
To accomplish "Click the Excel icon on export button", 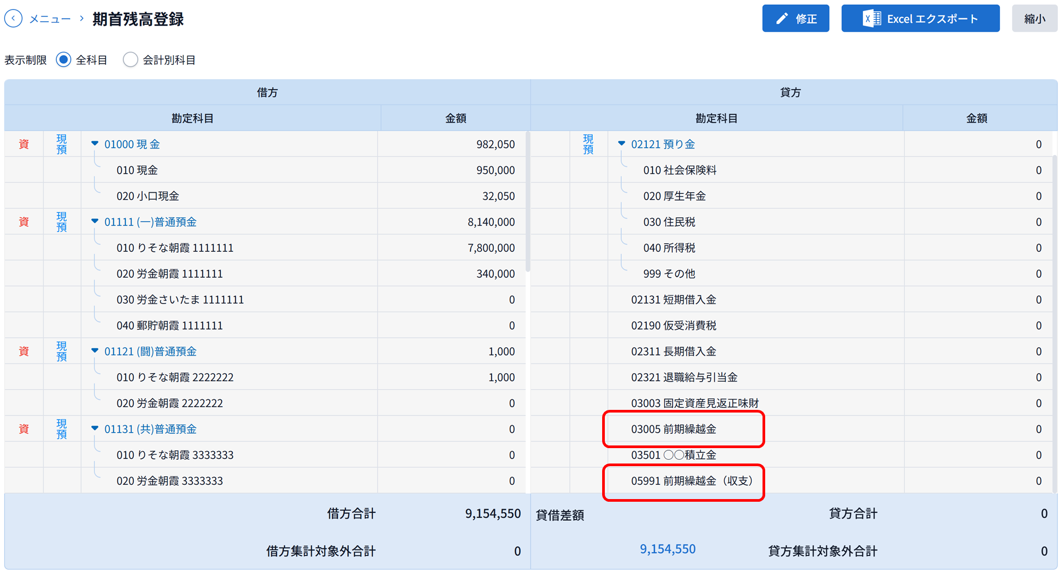I will click(x=871, y=19).
